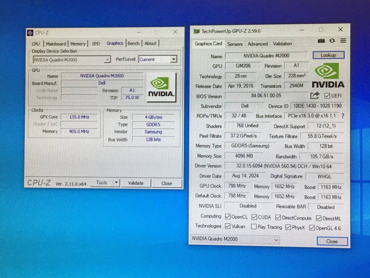Click the NVIDIA logo in GPU-Z
Viewport: 370px width, 278px height.
328,75
